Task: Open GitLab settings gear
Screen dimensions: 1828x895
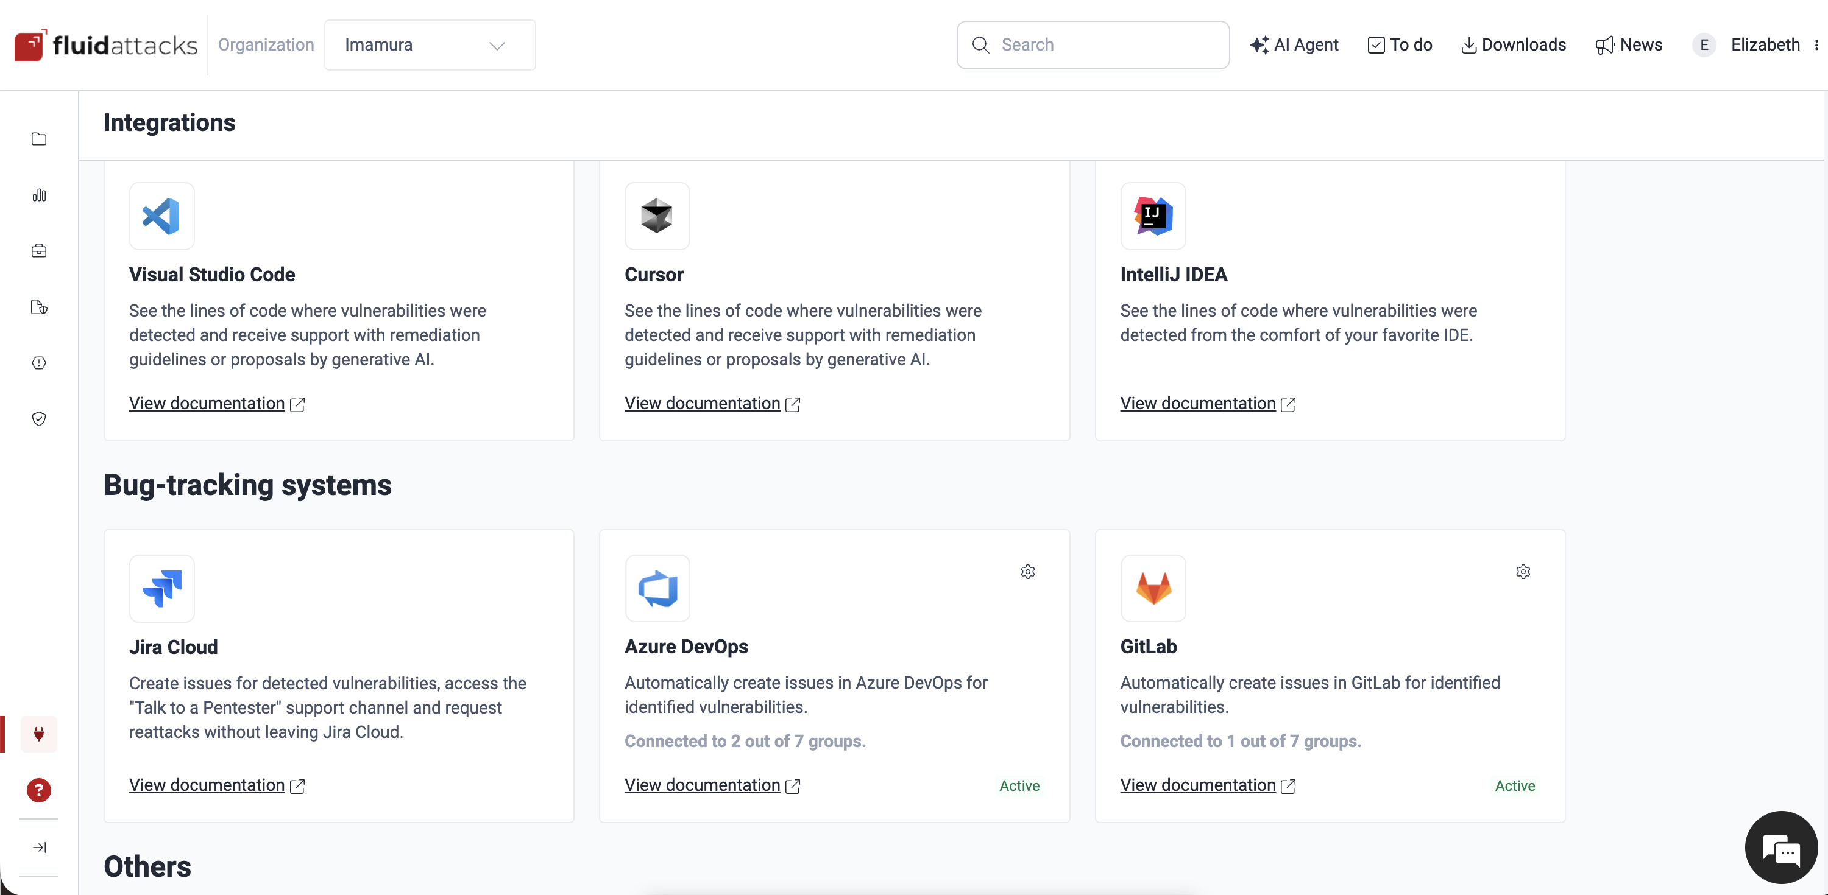Action: point(1523,572)
